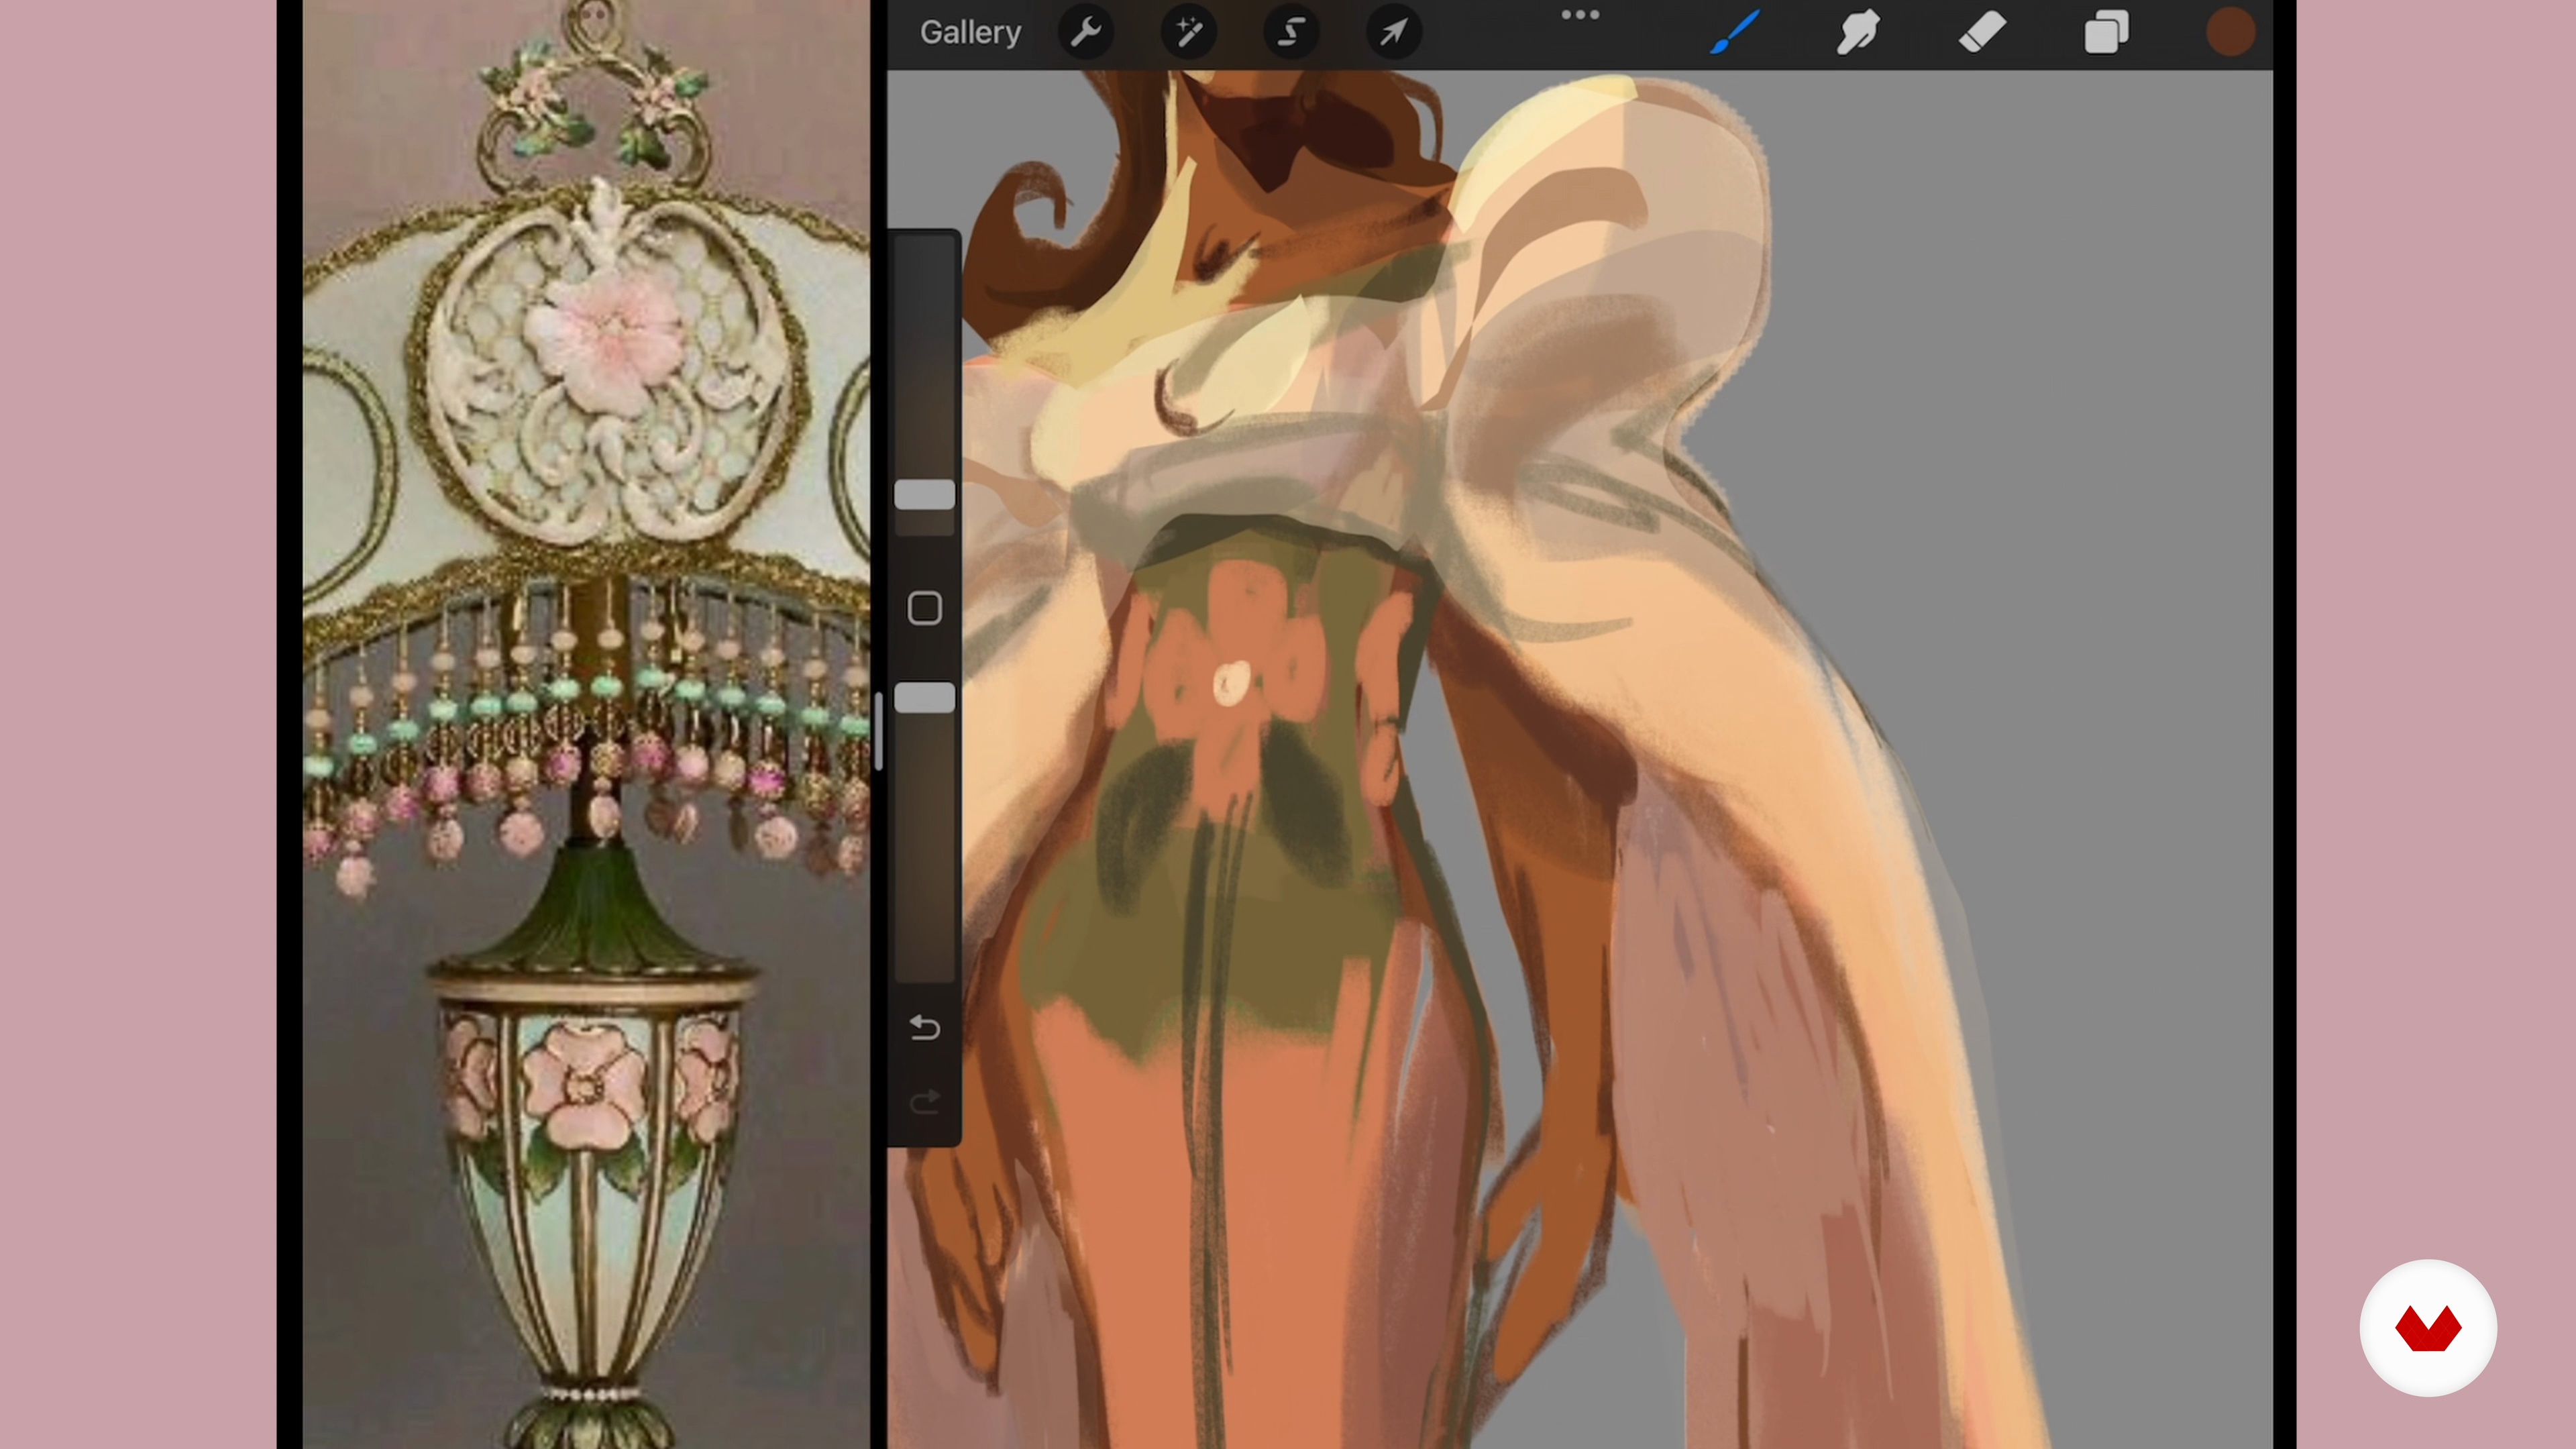This screenshot has height=1449, width=2576.
Task: Click the red logo badge button
Action: pyautogui.click(x=2428, y=1327)
